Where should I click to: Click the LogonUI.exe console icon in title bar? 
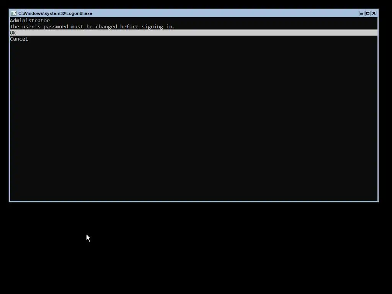click(x=13, y=13)
